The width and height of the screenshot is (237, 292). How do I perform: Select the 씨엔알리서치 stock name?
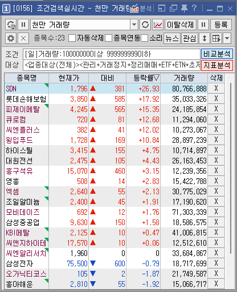pyautogui.click(x=26, y=253)
